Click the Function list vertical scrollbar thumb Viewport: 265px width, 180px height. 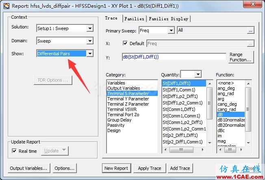point(248,109)
